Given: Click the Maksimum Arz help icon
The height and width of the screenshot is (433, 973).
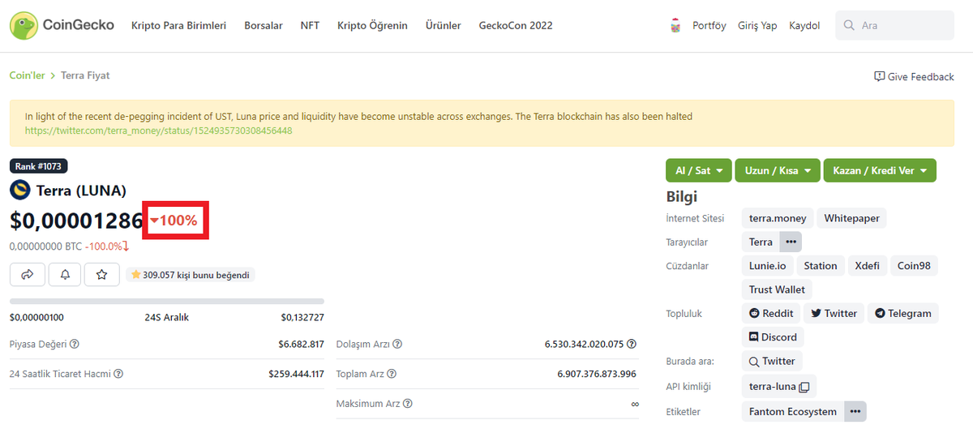Looking at the screenshot, I should coord(408,404).
